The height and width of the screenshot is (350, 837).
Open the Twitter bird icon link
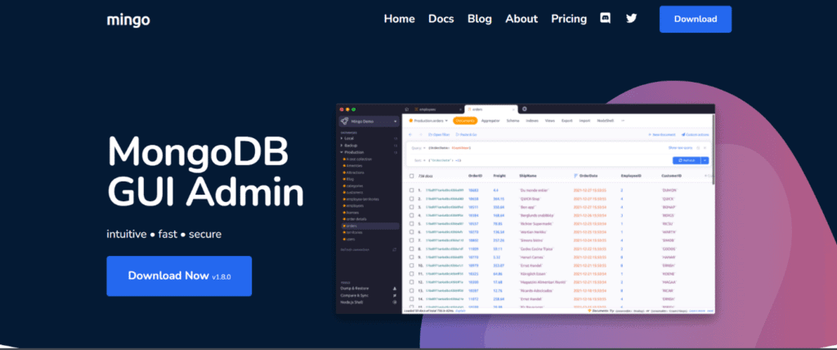(631, 19)
